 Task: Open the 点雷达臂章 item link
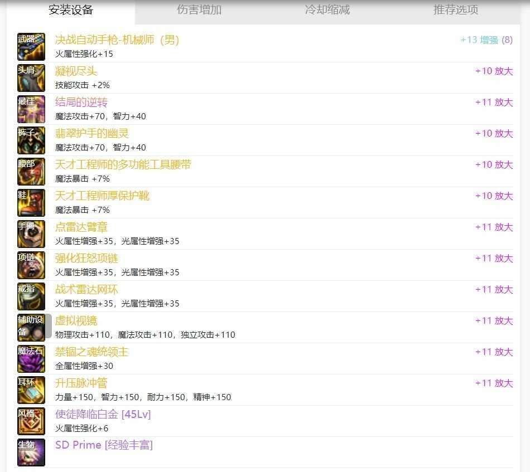tap(81, 227)
